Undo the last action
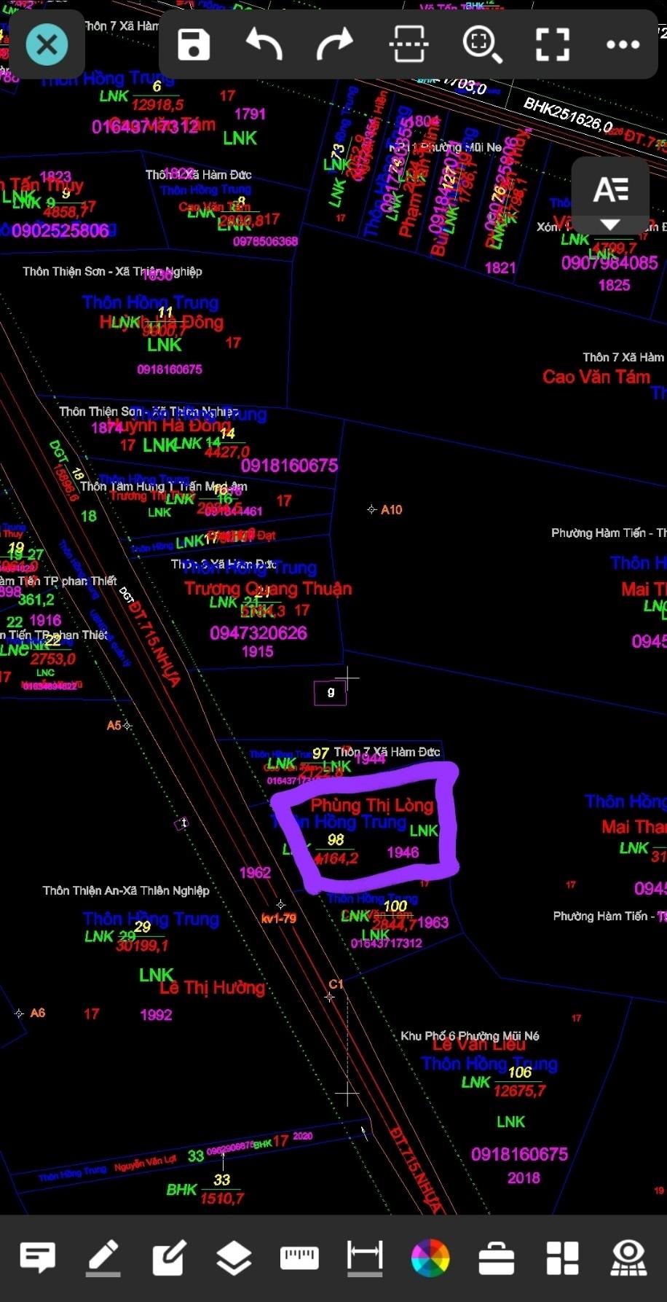 coord(264,44)
